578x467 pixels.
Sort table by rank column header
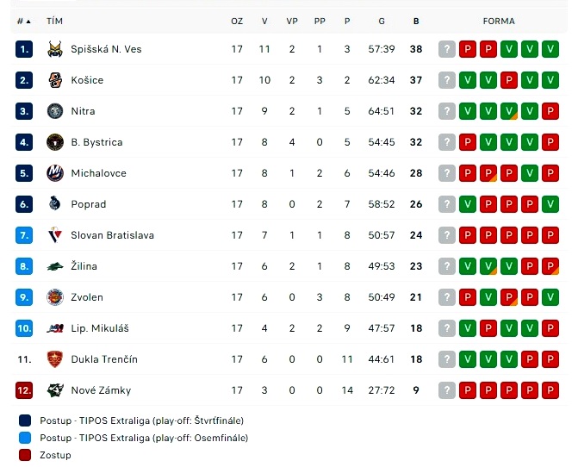23,21
